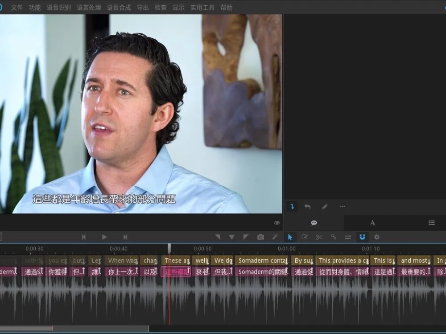The image size is (446, 334).
Task: Select the '你獲得' Chinese subtitle clip
Action: click(x=57, y=272)
